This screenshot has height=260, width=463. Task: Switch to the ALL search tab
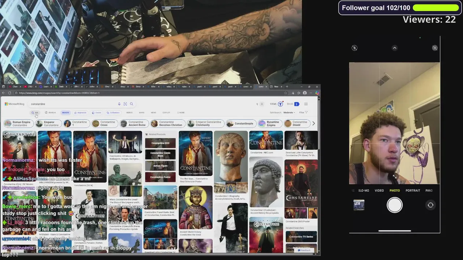point(35,113)
